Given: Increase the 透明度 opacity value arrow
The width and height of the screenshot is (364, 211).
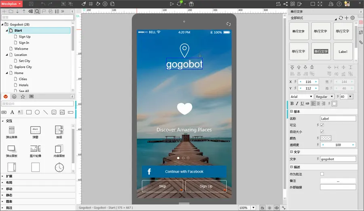Looking at the screenshot, I should (353, 145).
